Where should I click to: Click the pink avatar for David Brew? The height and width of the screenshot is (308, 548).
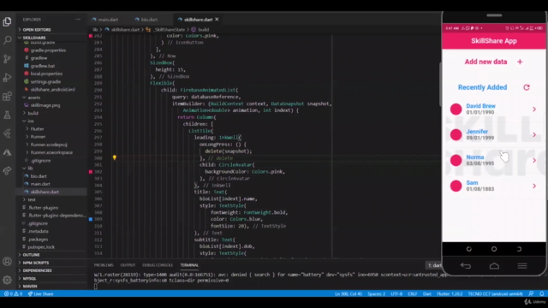click(x=456, y=109)
